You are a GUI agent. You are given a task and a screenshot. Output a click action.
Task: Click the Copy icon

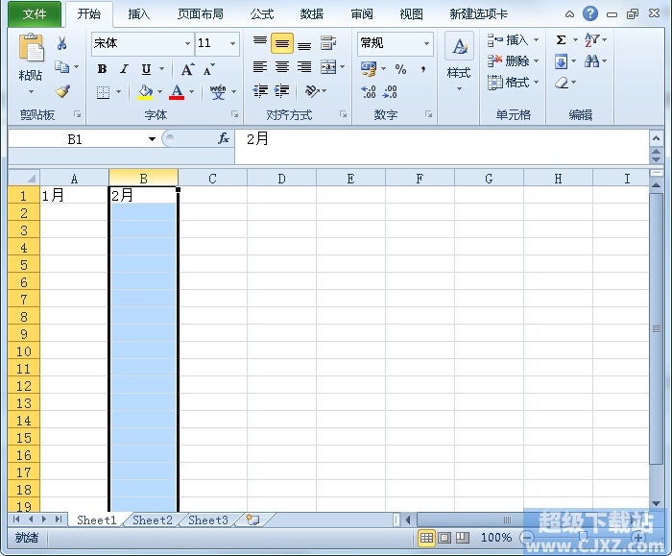point(61,67)
